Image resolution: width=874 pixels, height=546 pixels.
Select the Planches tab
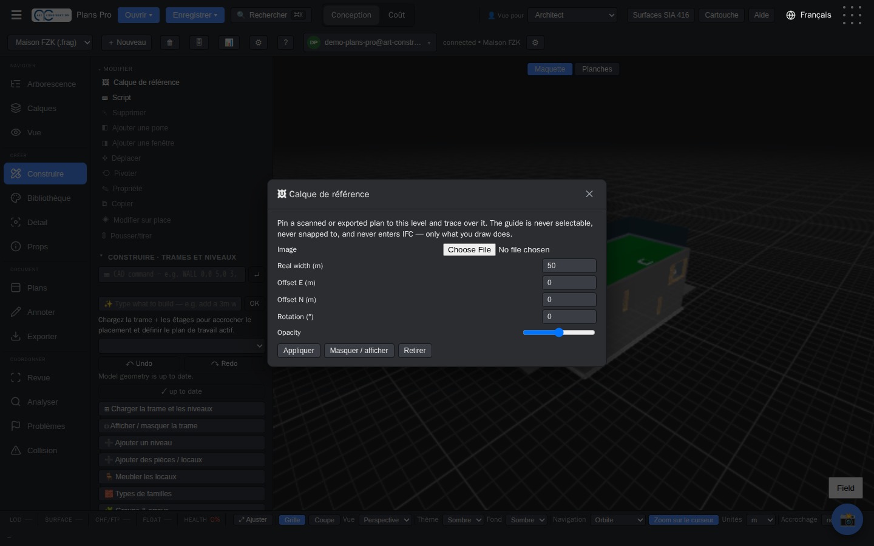pos(597,69)
